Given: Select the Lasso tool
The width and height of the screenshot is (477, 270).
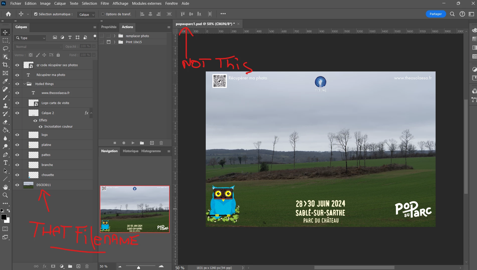Looking at the screenshot, I should pos(5,48).
